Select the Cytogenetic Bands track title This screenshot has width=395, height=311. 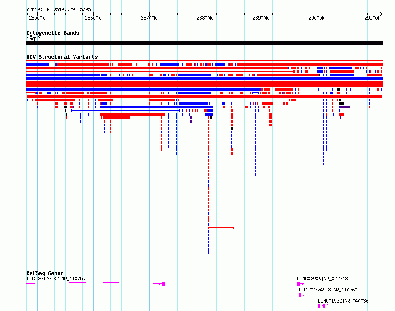click(53, 33)
